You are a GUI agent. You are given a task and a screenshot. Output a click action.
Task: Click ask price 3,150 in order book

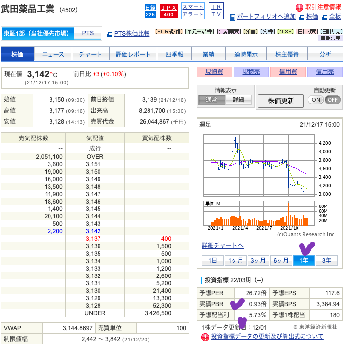coord(93,172)
